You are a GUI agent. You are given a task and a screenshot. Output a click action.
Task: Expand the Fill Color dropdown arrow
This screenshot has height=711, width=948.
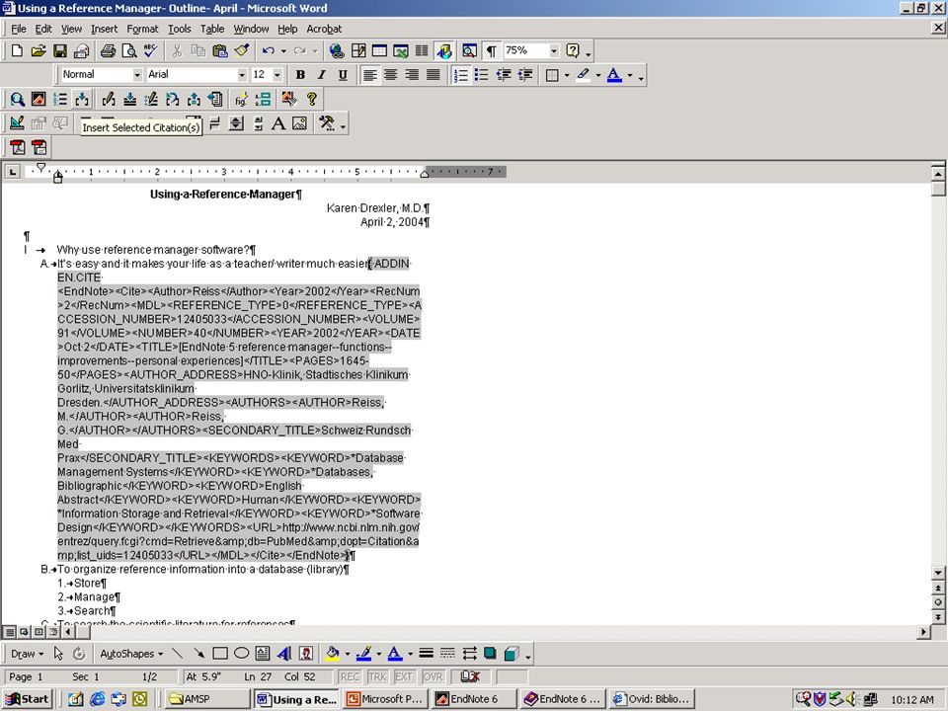tap(347, 654)
